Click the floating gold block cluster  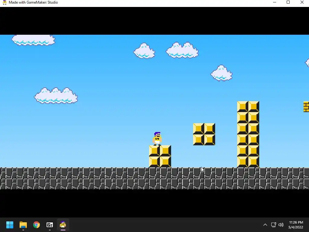(204, 134)
